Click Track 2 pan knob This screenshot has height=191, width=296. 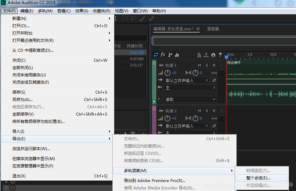click(x=195, y=118)
